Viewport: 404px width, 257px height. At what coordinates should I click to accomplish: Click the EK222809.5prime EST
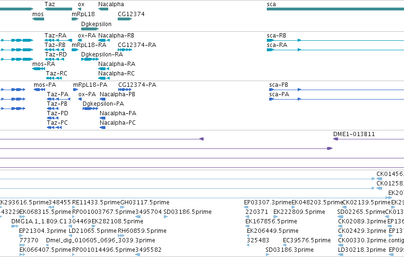pos(275,217)
